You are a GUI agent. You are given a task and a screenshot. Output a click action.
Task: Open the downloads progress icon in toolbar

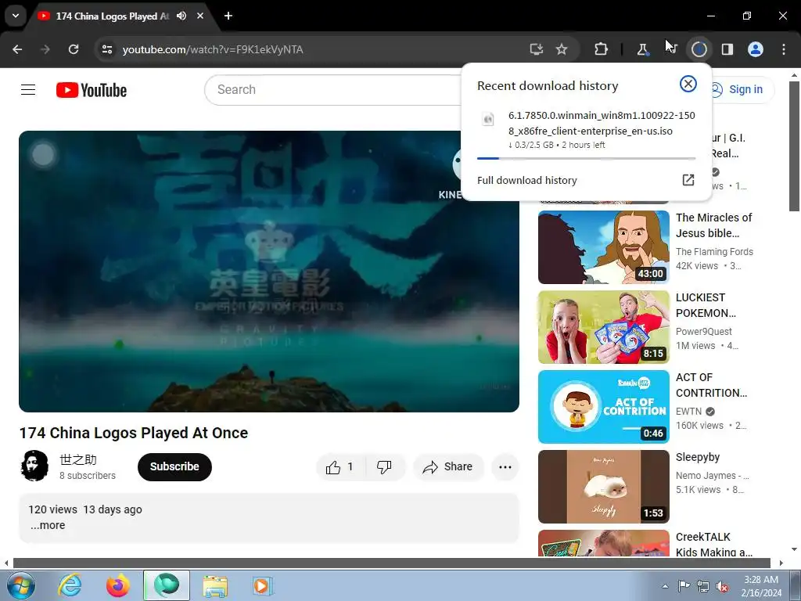(699, 49)
